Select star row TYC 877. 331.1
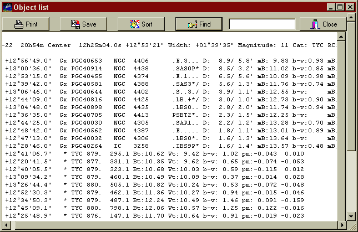This screenshot has height=232, width=358. coord(170,162)
